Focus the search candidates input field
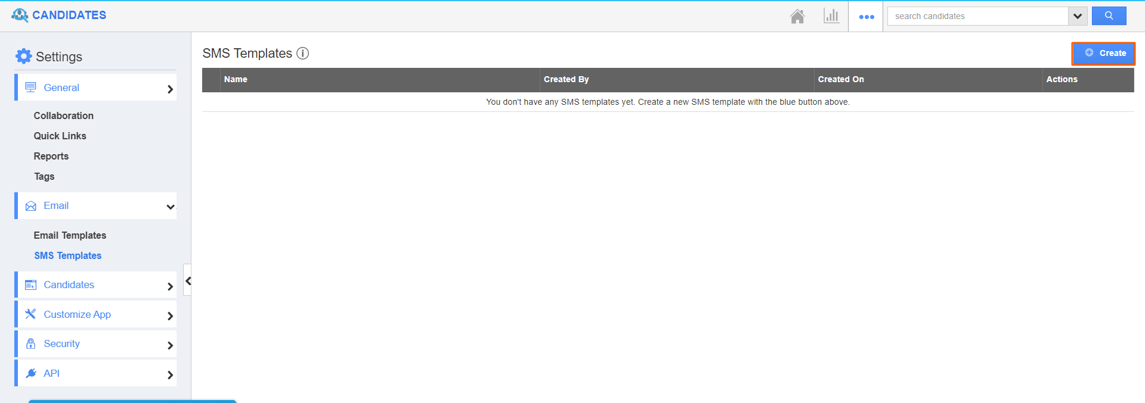This screenshot has width=1145, height=403. coord(978,16)
